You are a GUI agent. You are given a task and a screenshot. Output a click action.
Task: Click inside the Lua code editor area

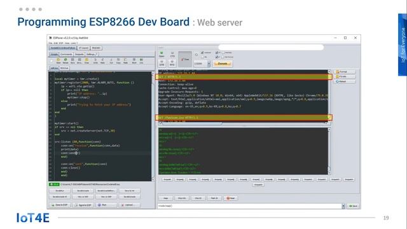[100, 127]
